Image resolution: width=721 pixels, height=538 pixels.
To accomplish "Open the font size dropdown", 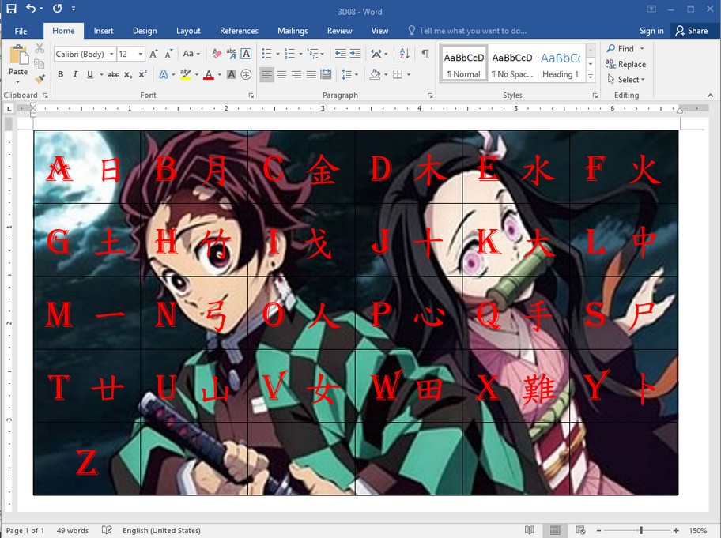I will (141, 55).
